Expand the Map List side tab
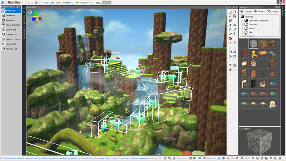This screenshot has height=161, width=286. tap(24, 9)
